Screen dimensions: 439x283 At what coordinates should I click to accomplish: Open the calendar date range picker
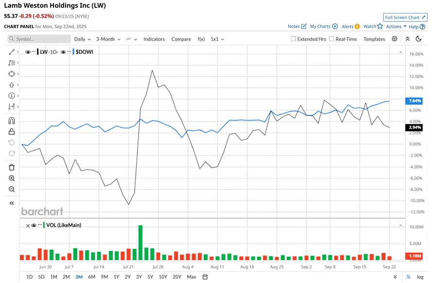pyautogui.click(x=205, y=277)
